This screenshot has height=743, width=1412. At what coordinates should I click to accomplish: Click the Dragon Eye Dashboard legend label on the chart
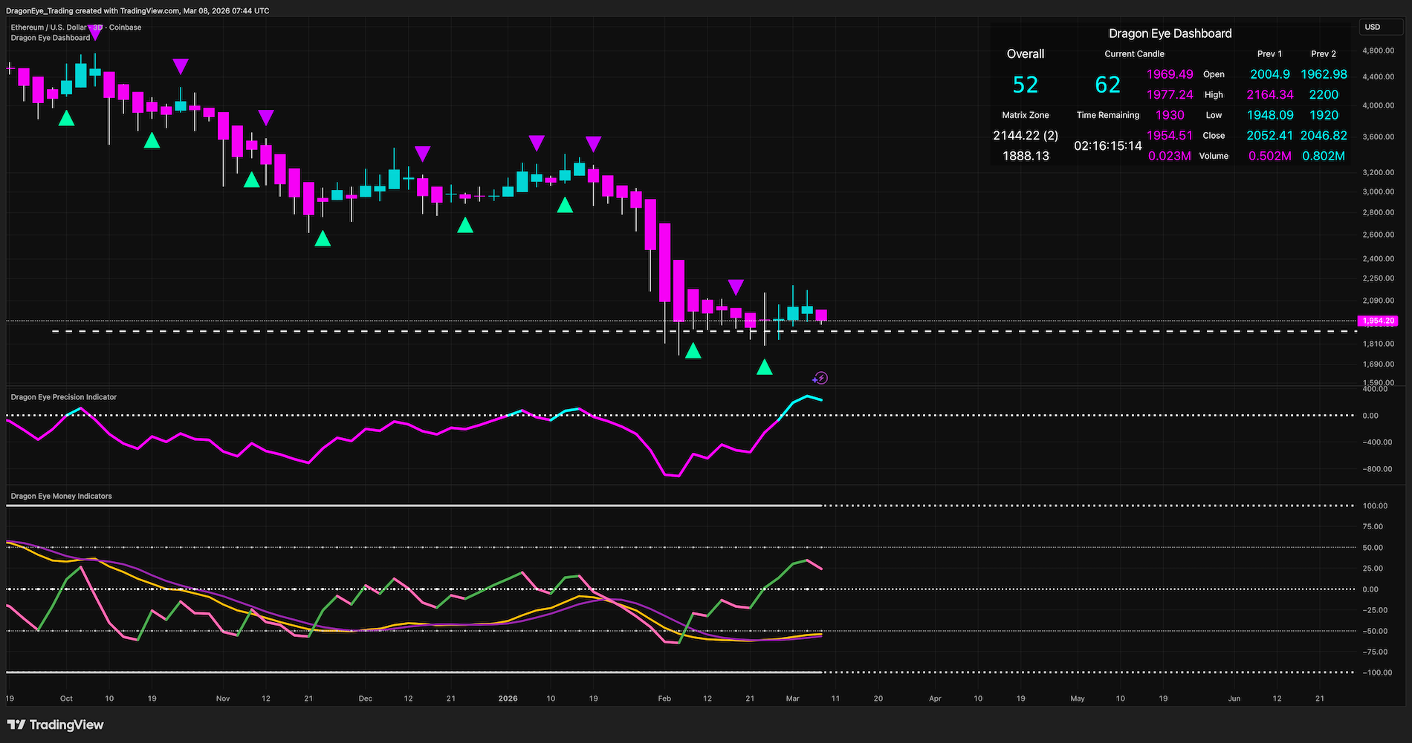click(51, 38)
